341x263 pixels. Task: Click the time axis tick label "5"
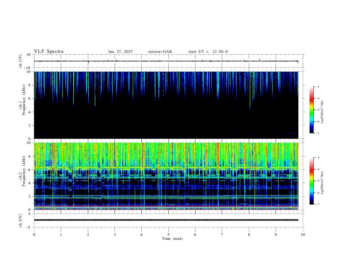click(x=168, y=235)
